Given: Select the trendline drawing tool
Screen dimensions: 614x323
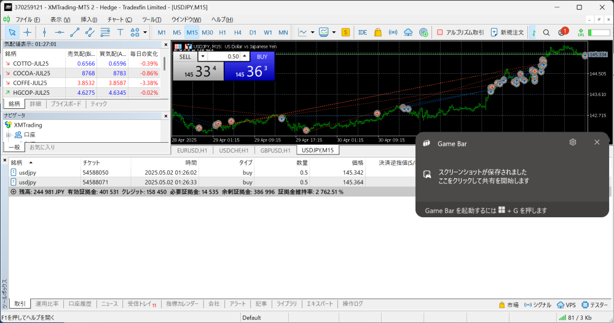Looking at the screenshot, I should [x=74, y=33].
